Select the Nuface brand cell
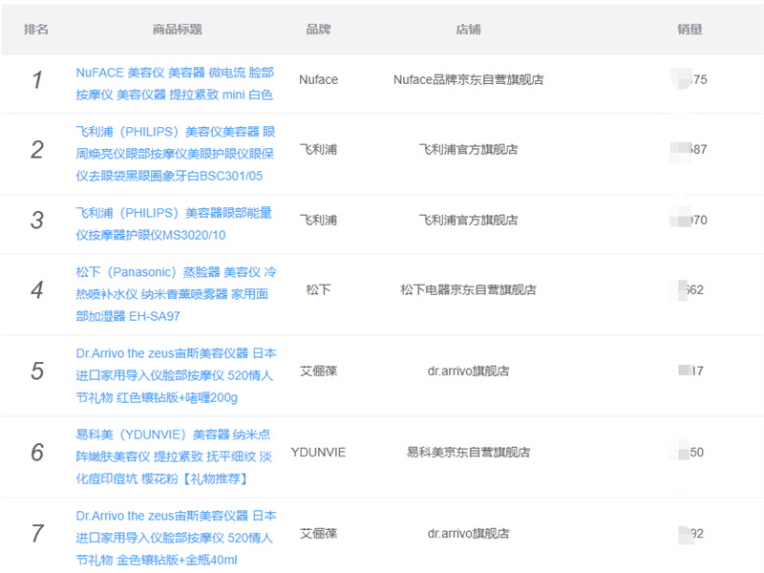This screenshot has height=573, width=764. click(319, 79)
